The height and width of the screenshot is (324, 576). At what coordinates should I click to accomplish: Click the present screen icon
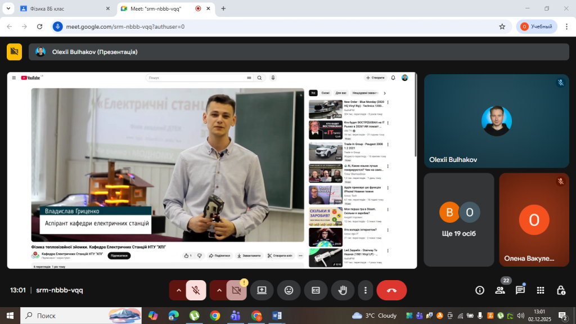coord(262,290)
